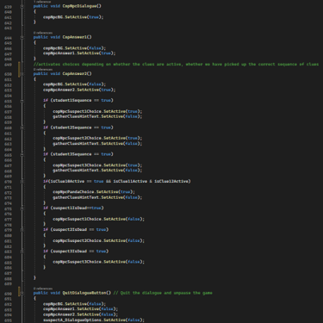Click copNpcSuspect1Choice.SetActive(true) on line 657

97,111
